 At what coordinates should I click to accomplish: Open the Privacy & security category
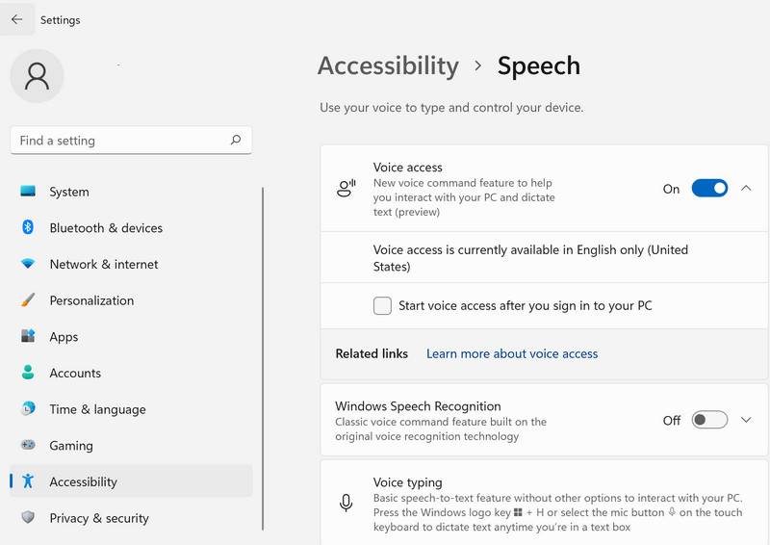click(98, 518)
